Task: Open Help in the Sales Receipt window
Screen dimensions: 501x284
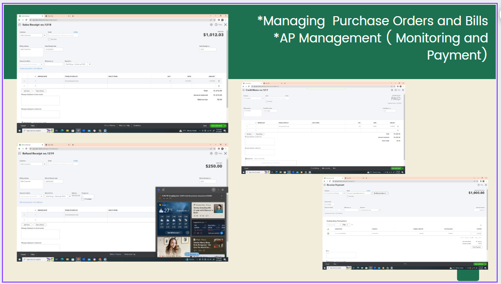Action: [x=219, y=25]
